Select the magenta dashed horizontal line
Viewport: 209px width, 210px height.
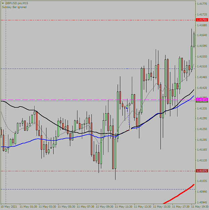(x=98, y=100)
